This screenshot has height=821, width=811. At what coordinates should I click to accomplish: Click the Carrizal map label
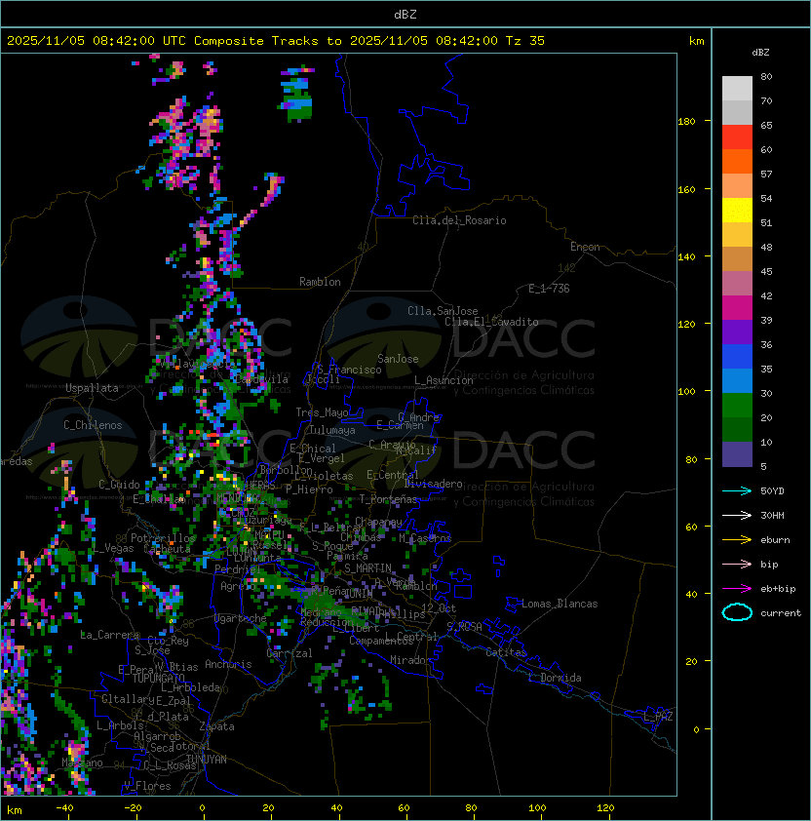coord(290,653)
